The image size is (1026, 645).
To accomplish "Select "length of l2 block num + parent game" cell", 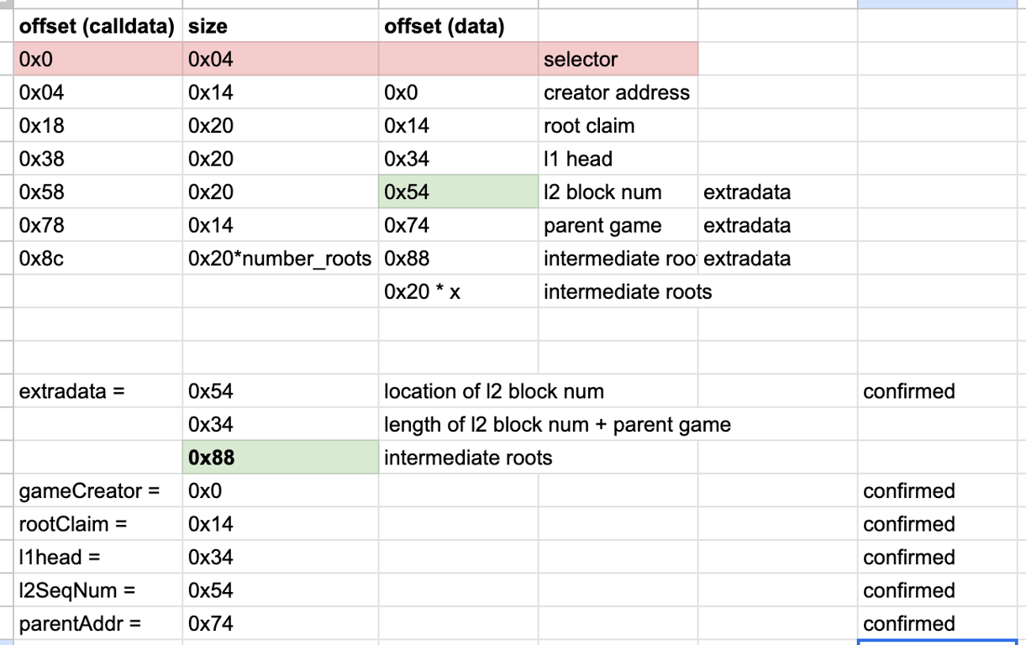I will pyautogui.click(x=557, y=425).
